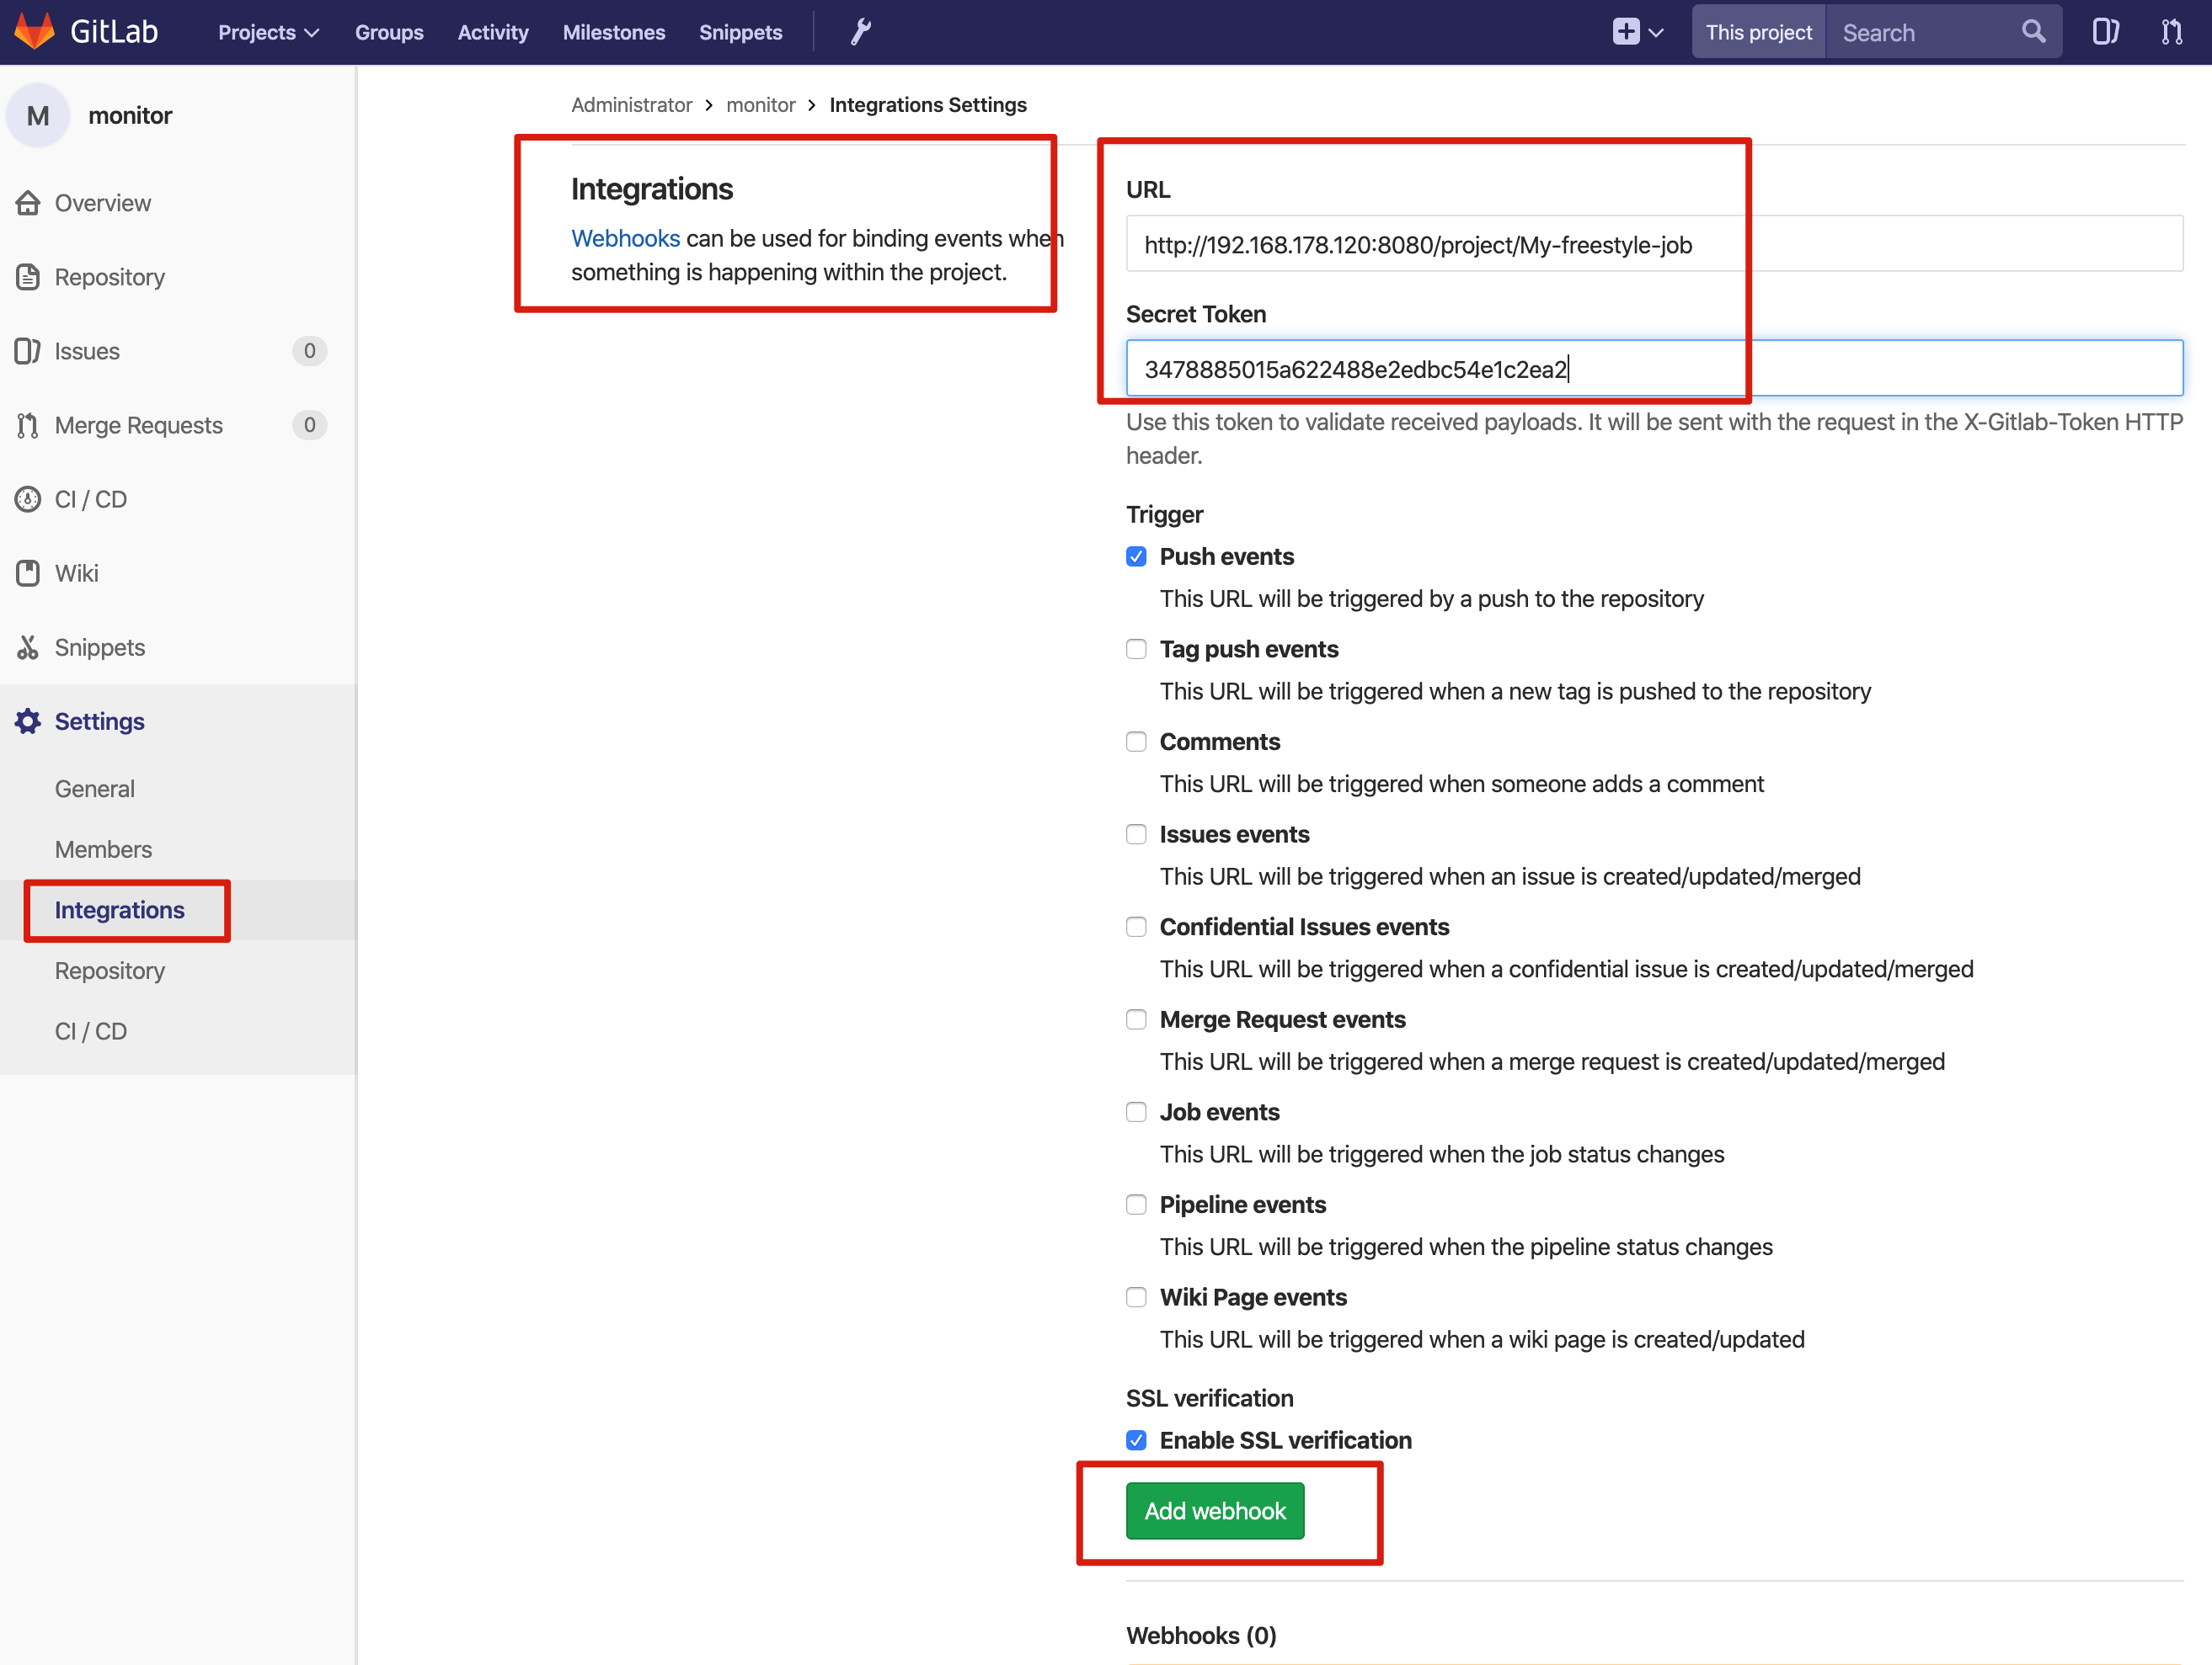This screenshot has height=1665, width=2212.
Task: Click the GitLab fox logo
Action: pos(35,32)
